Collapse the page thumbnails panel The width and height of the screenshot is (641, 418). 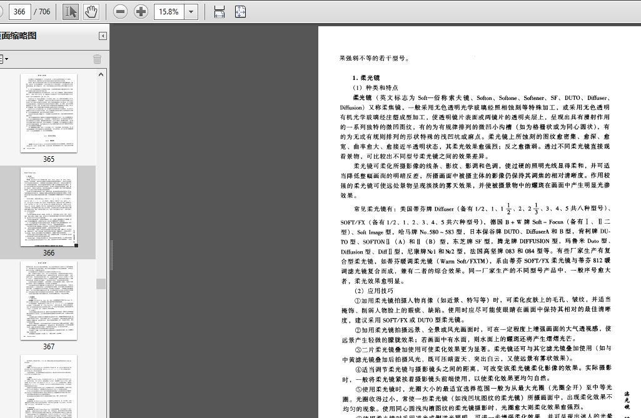[x=103, y=36]
